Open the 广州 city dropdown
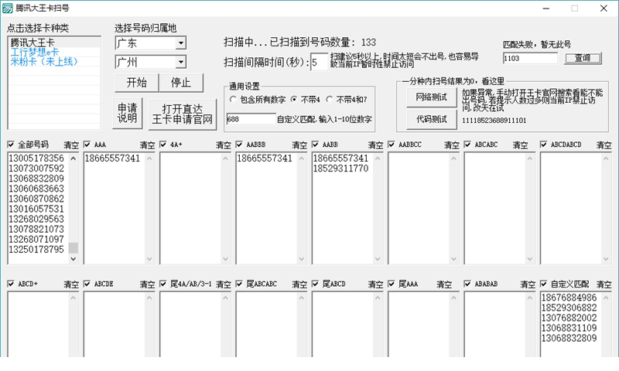Viewport: 619px width, 371px height. [x=181, y=62]
